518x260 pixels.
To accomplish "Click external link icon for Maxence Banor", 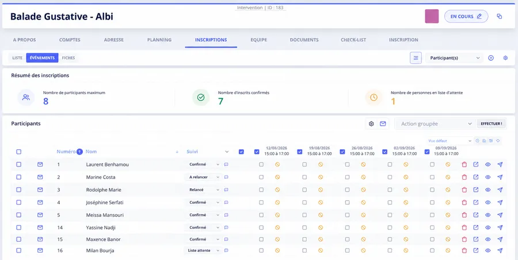I will (476, 239).
